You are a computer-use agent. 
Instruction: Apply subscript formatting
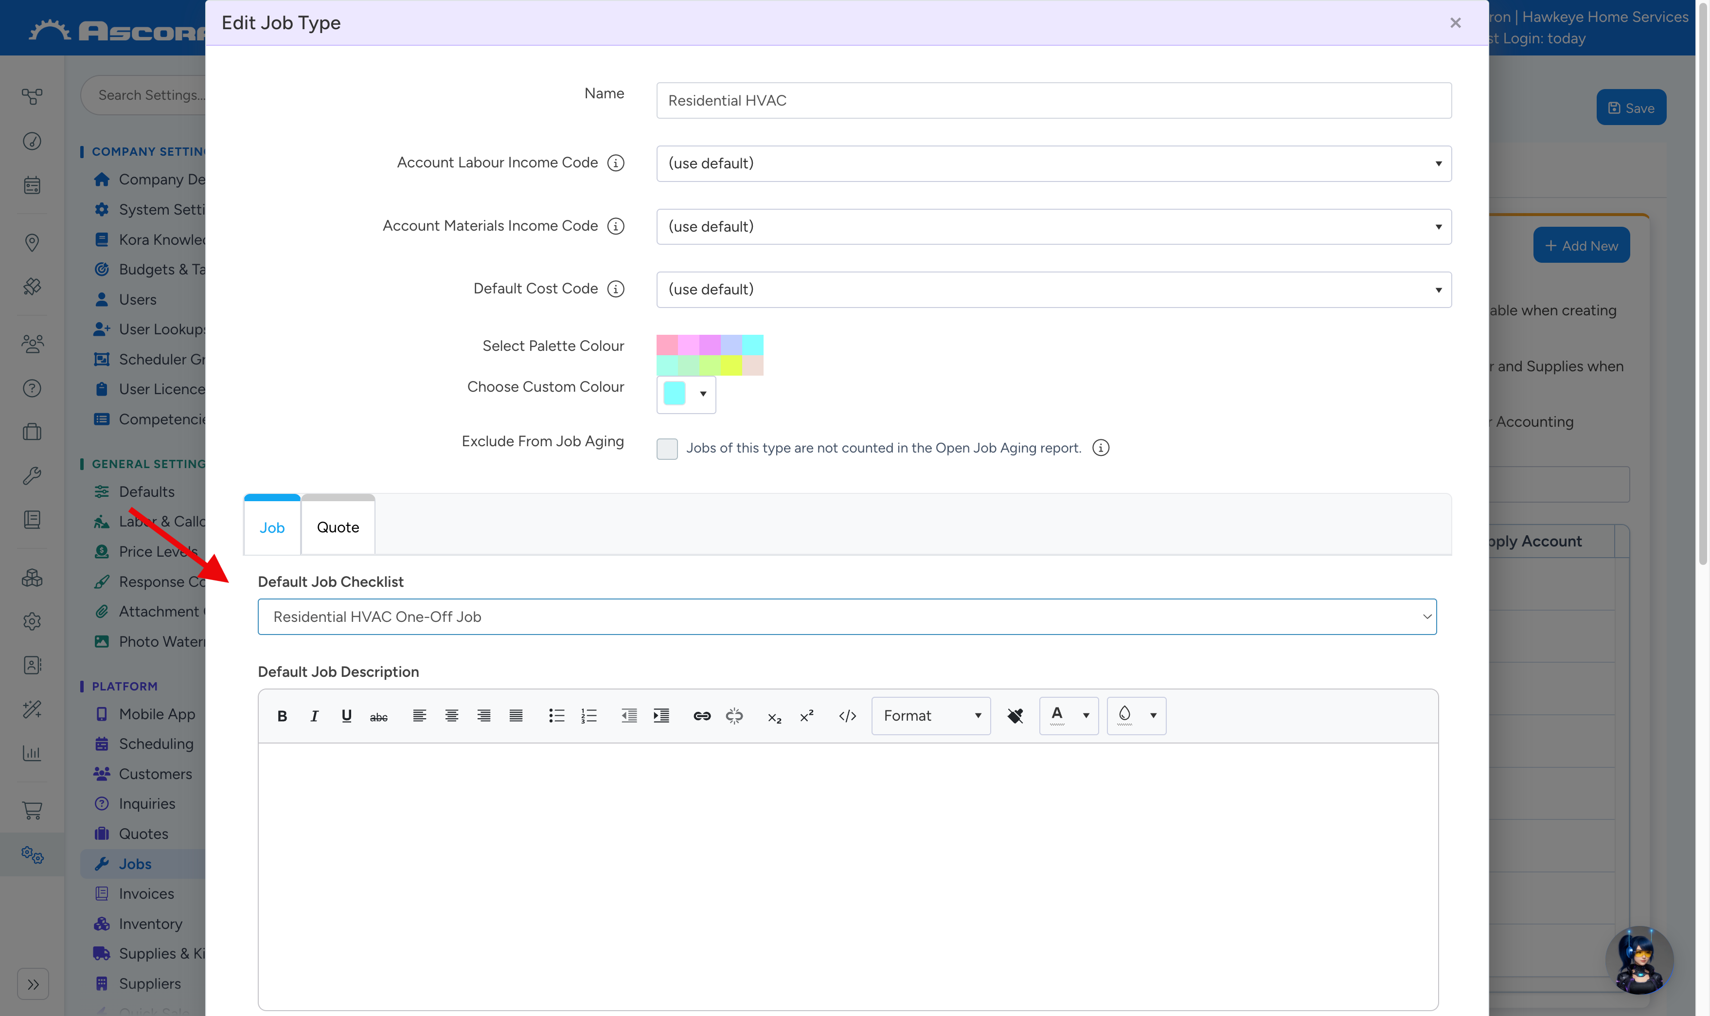pos(775,717)
